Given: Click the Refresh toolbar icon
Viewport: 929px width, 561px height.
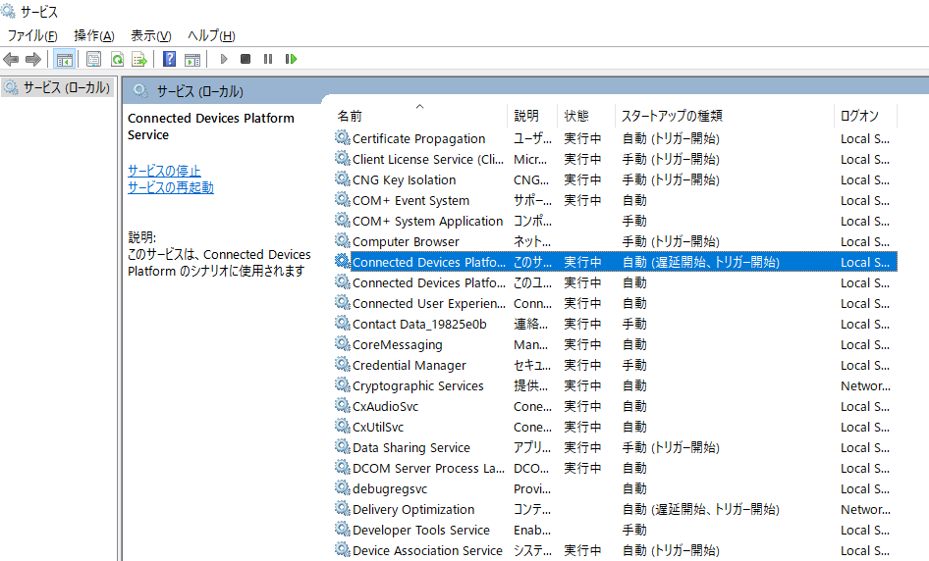Looking at the screenshot, I should 117,59.
